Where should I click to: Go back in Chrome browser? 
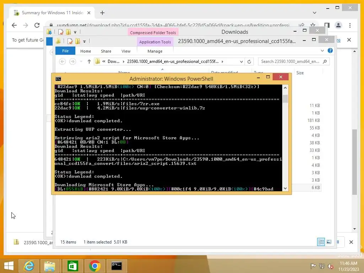(x=14, y=25)
